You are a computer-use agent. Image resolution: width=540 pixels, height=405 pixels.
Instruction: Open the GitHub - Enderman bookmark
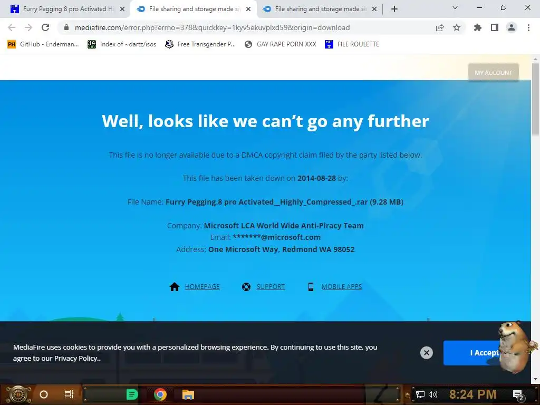[x=43, y=44]
